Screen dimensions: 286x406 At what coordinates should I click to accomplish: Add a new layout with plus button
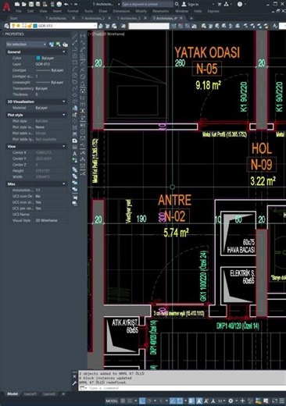(x=63, y=394)
